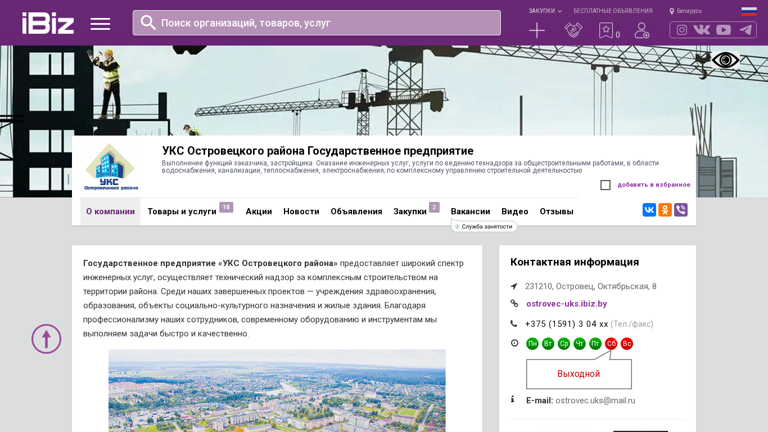Open iBiz Telegram channel
Image resolution: width=768 pixels, height=432 pixels.
[x=746, y=30]
